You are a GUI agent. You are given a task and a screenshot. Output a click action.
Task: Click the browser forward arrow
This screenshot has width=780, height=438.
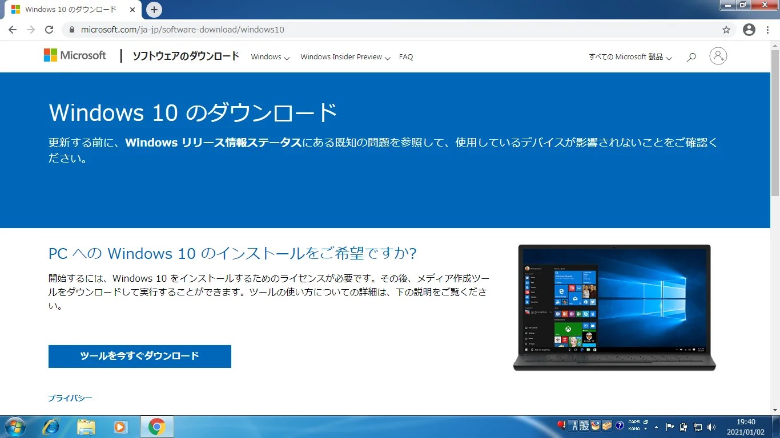31,30
